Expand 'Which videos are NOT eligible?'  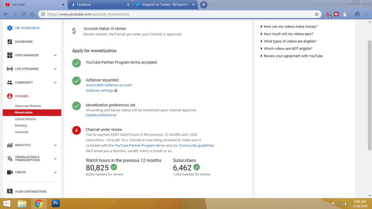pos(286,49)
